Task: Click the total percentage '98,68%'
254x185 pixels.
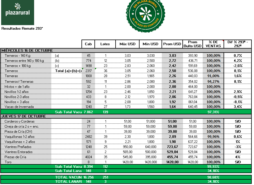Action: click(213, 177)
